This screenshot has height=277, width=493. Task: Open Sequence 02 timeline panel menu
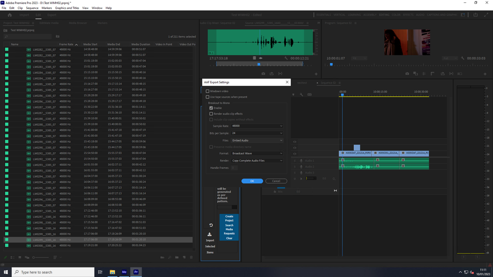click(340, 83)
